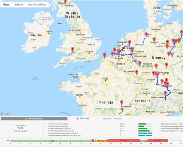Image resolution: width=183 pixels, height=147 pixels.
Task: Click the Paryż city label on map
Action: (x=106, y=79)
